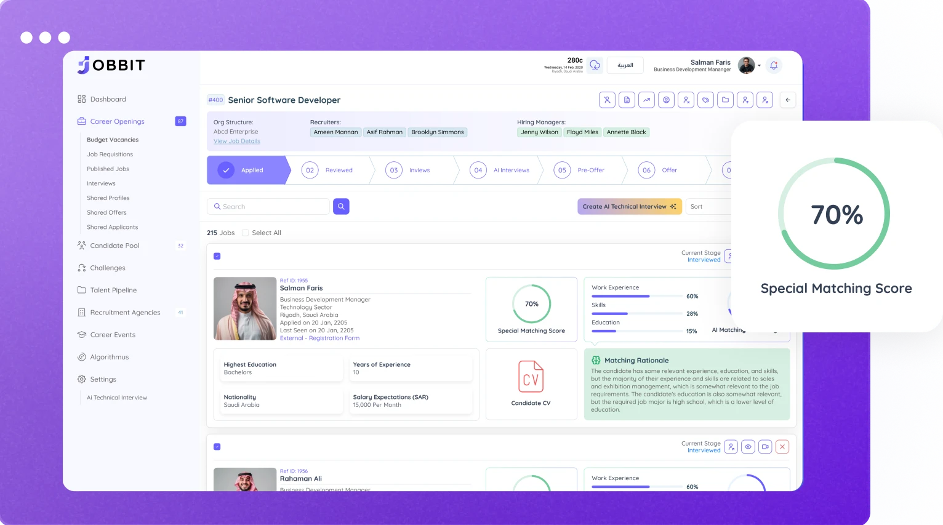
Task: Click the tags icon in job toolbar
Action: tap(705, 100)
